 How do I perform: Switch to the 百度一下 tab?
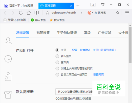point(19,6)
